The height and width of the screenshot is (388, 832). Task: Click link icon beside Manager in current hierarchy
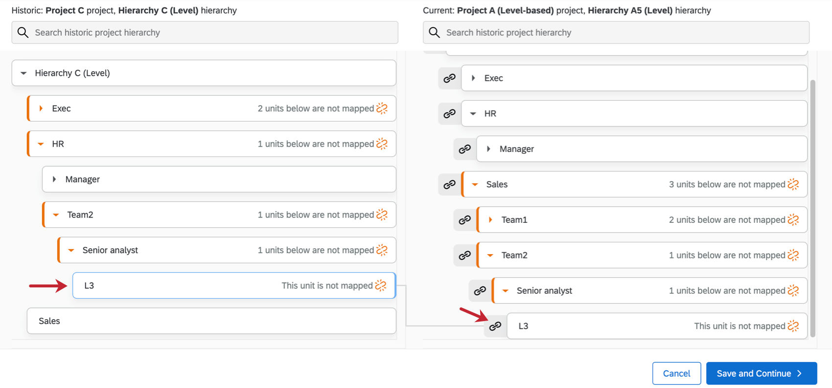tap(464, 149)
